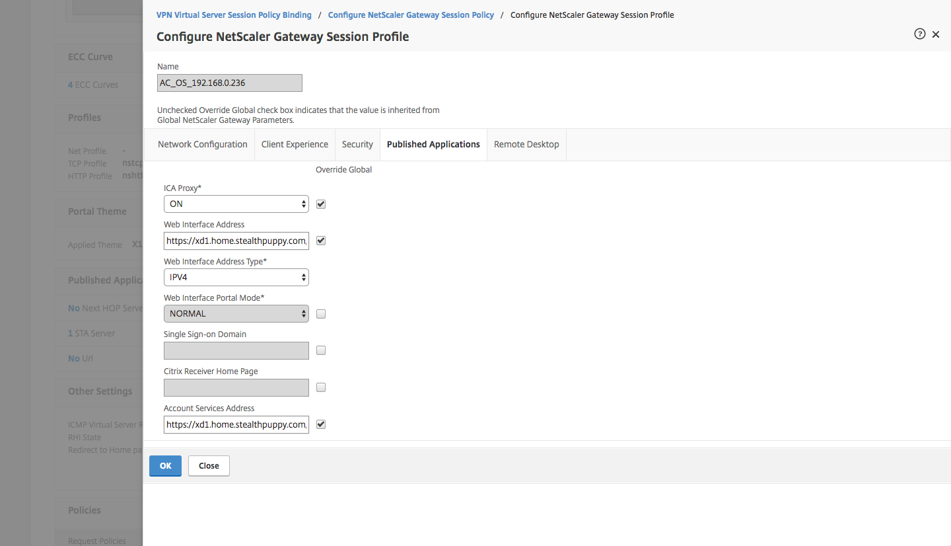Enable Citrix Receiver Home Page override checkbox
The width and height of the screenshot is (951, 546).
coord(321,387)
